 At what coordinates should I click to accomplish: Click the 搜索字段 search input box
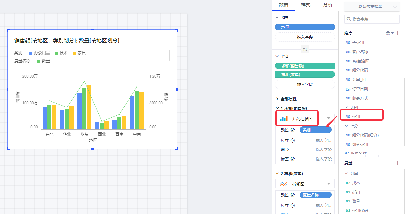pos(375,19)
